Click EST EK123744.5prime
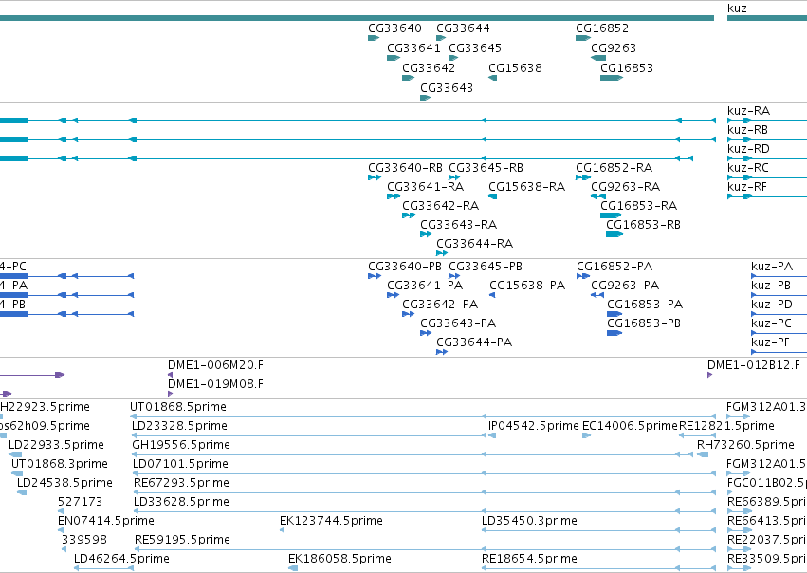This screenshot has width=807, height=573. coord(332,521)
